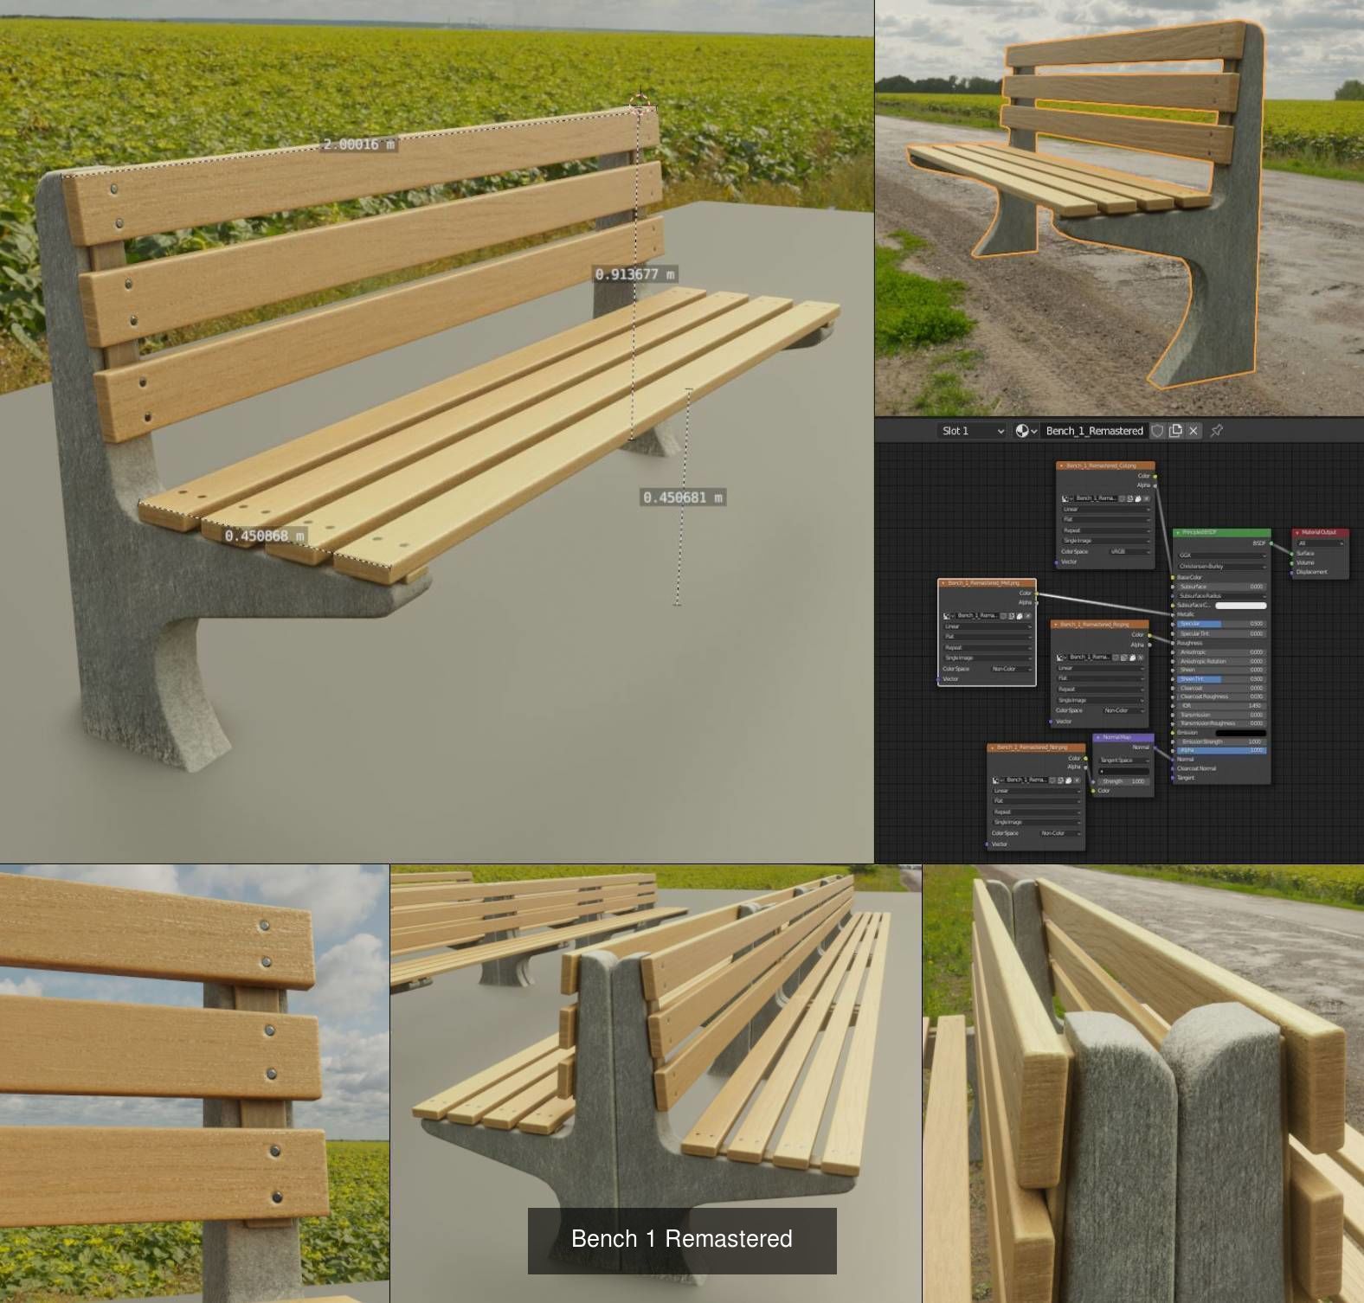Click the Strength field in Normal Map node
Viewport: 1364px width, 1303px height.
(1124, 781)
